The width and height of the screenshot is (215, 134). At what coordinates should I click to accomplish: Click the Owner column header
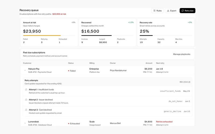113,63
